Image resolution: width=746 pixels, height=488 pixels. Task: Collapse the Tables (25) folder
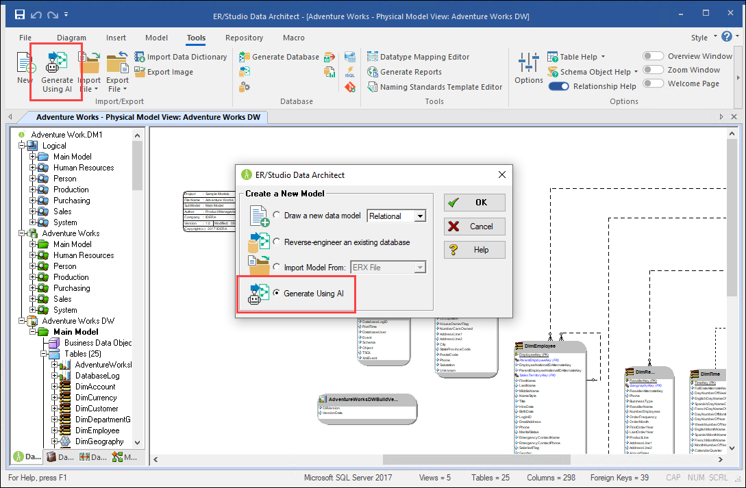43,354
